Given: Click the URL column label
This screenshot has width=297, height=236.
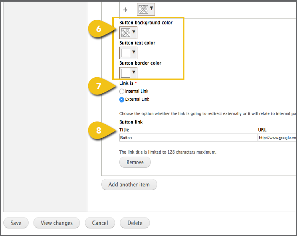Looking at the screenshot, I should click(262, 130).
